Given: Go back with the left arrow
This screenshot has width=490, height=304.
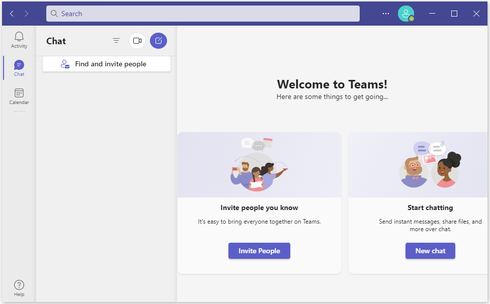Looking at the screenshot, I should 12,14.
